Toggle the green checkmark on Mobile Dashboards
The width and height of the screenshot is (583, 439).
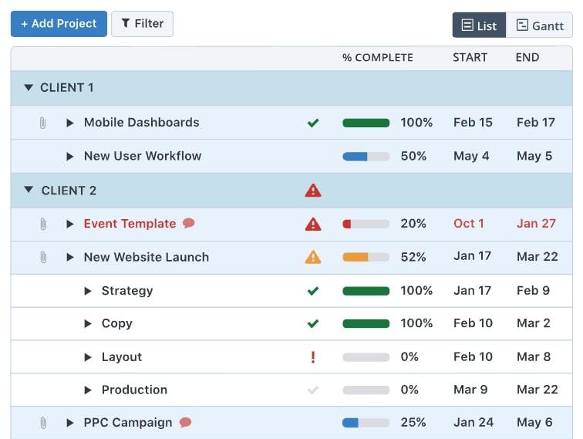[312, 123]
